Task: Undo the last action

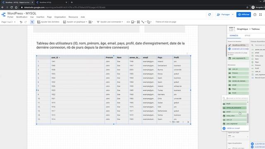Action: tap(21, 22)
